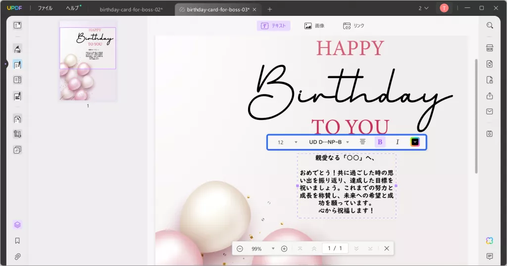Select the Edit PDF tool in sidebar
This screenshot has width=507, height=266.
coord(17,65)
